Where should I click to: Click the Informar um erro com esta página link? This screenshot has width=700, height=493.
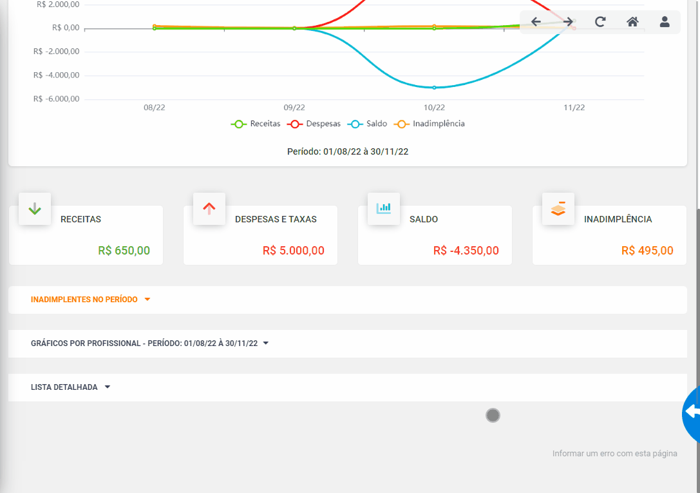615,454
